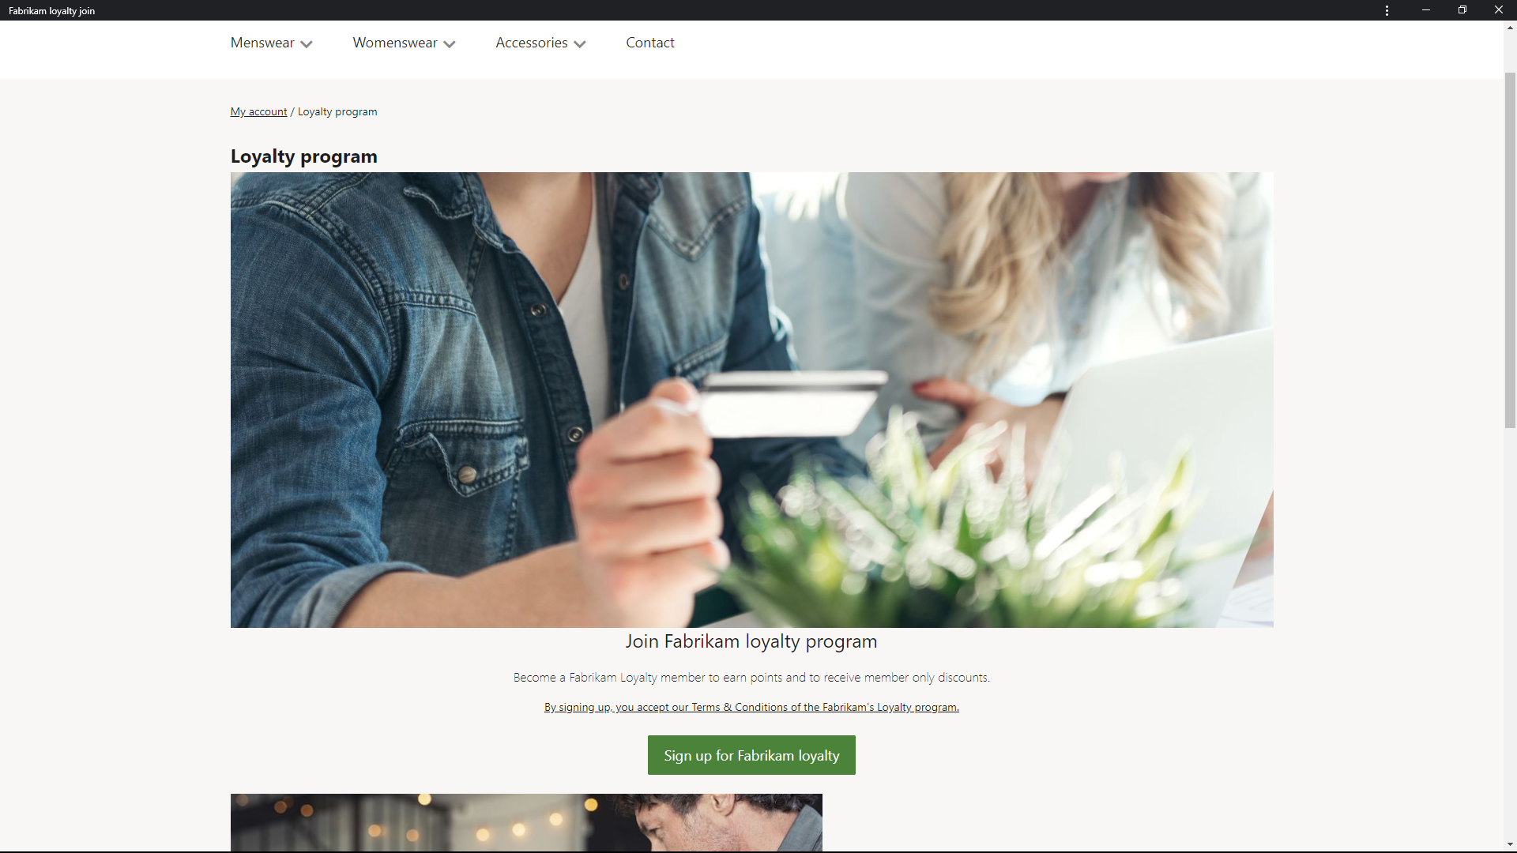Click the browser close button icon
1517x853 pixels.
pos(1498,10)
